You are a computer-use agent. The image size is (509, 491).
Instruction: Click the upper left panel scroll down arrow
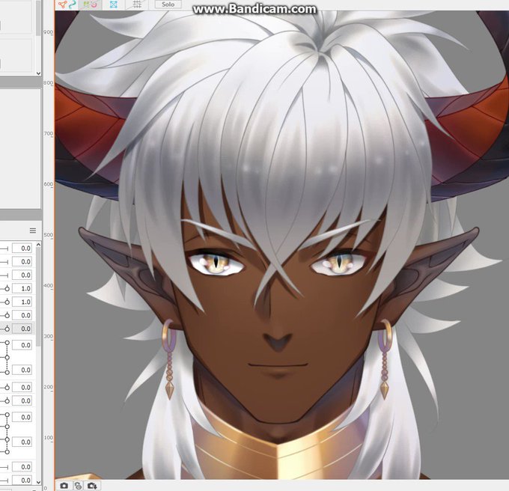point(39,73)
